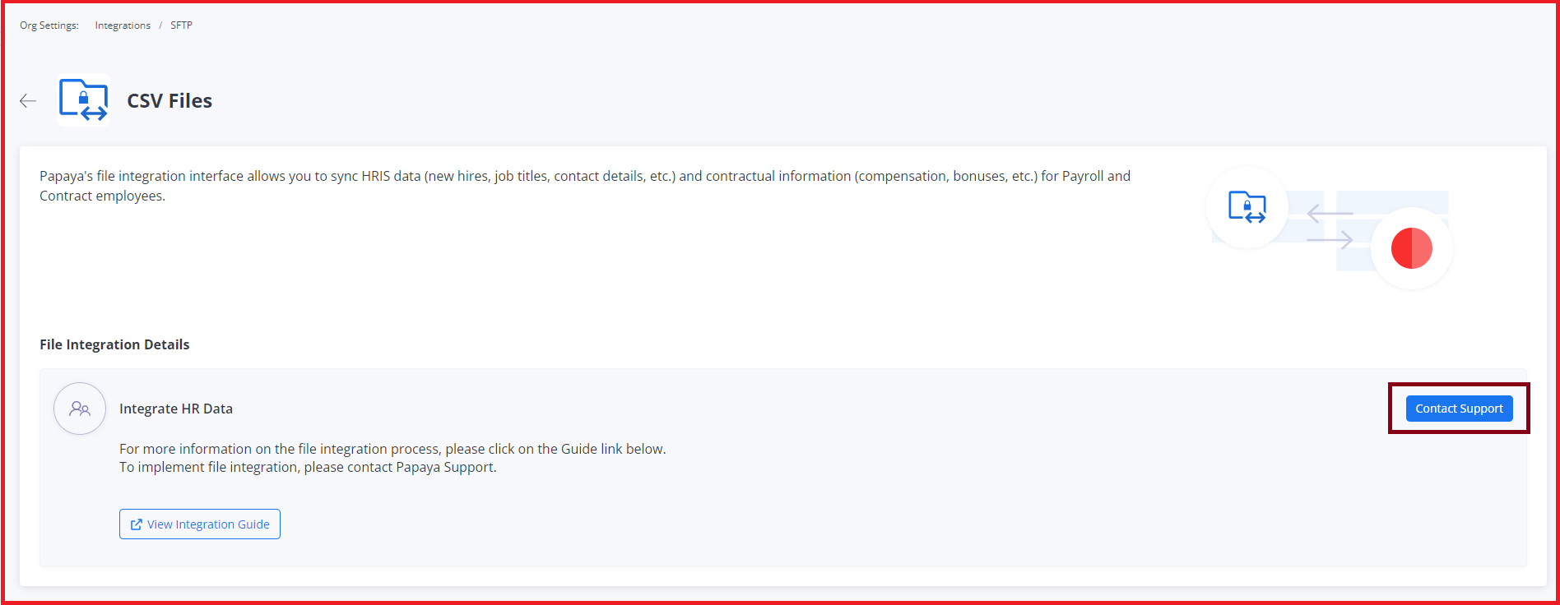The height and width of the screenshot is (605, 1560).
Task: Select the SFTP breadcrumb item
Action: click(181, 25)
